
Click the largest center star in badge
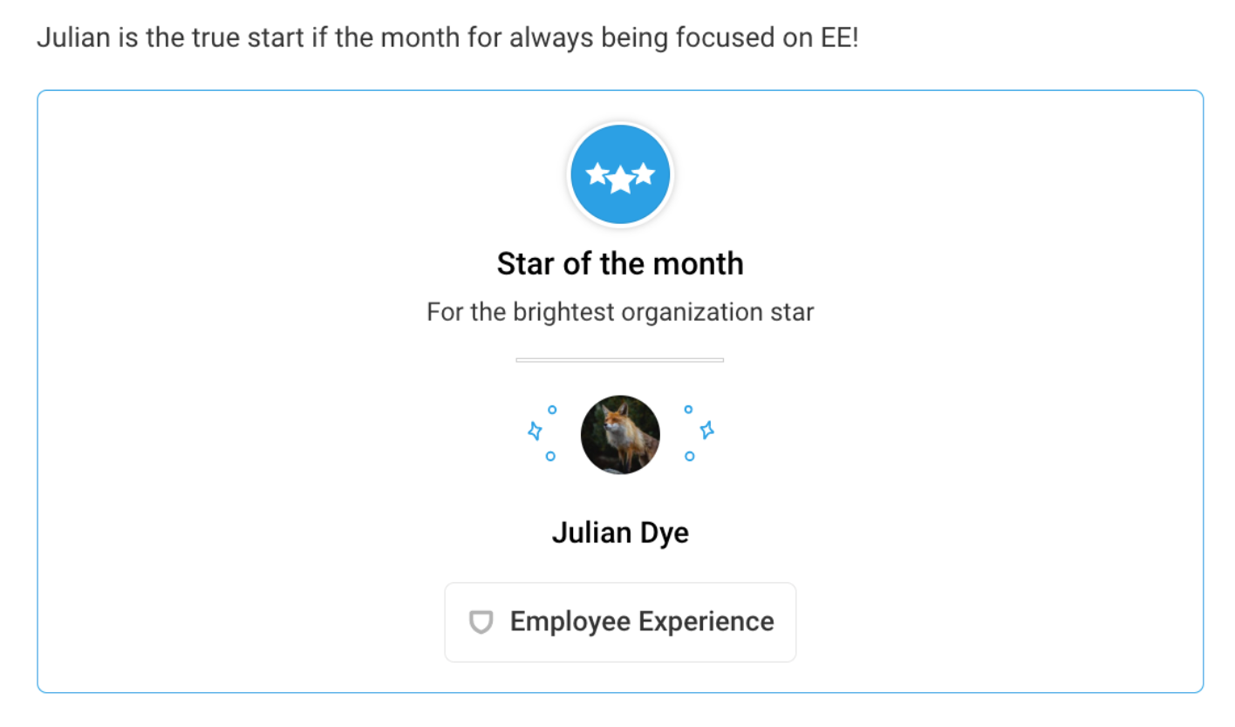[x=620, y=180]
